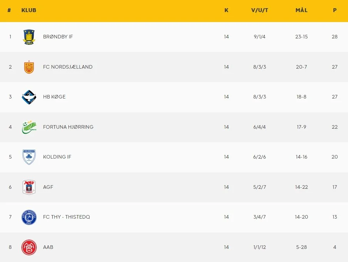
Task: Click the FC Thy - ThistedQ logo
Action: coord(29,217)
